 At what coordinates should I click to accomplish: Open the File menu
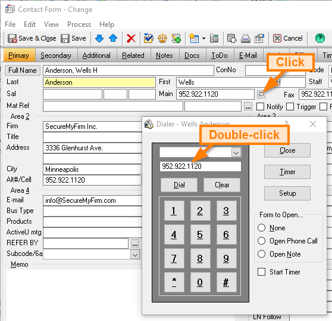pyautogui.click(x=10, y=24)
